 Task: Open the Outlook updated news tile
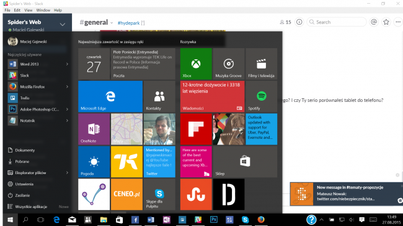[x=261, y=129]
